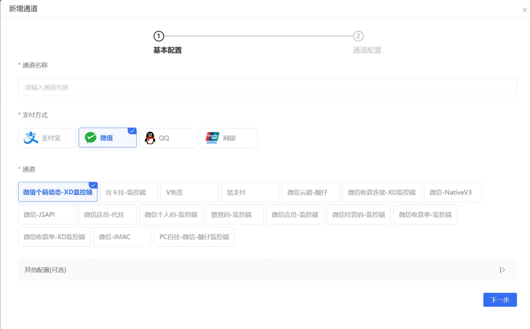Close the 新增通道 dialog with X icon

coord(525,10)
